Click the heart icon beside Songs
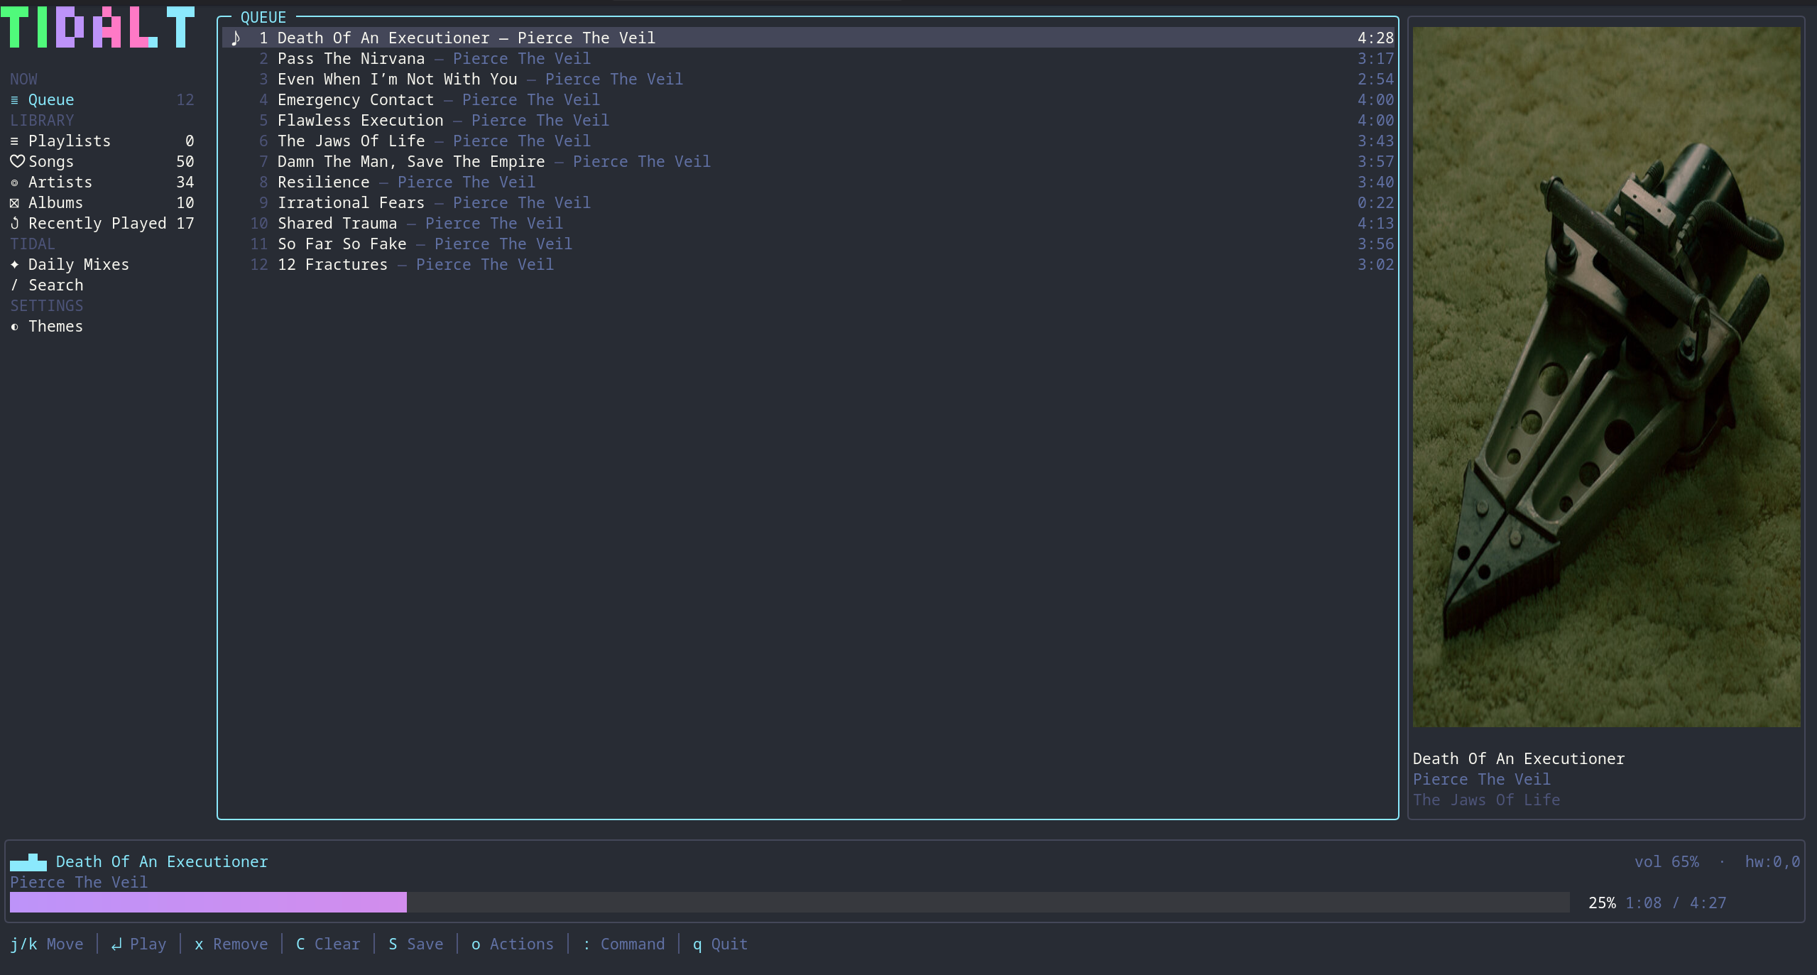 (x=17, y=161)
